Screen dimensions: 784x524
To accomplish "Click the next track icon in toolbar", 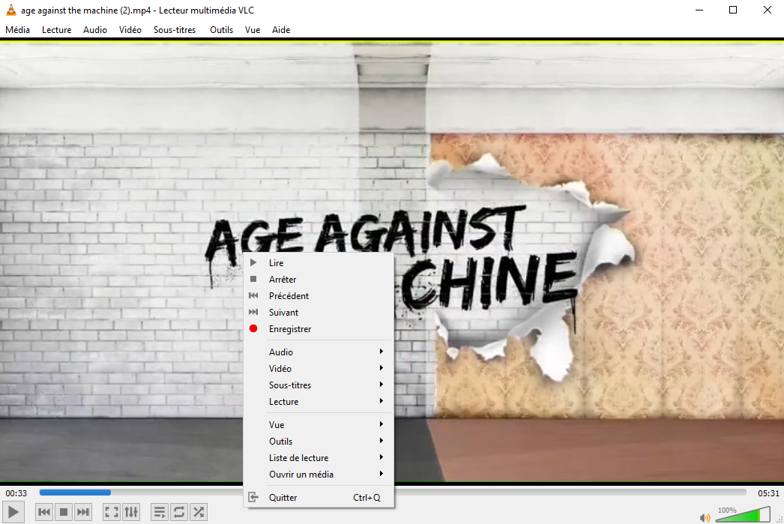I will (x=83, y=512).
